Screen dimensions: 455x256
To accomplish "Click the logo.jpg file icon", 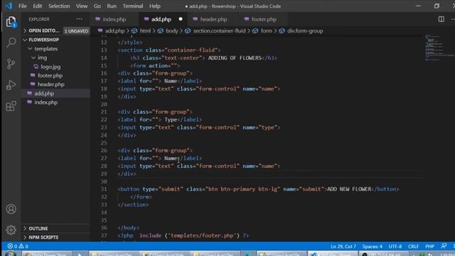I will pyautogui.click(x=36, y=67).
